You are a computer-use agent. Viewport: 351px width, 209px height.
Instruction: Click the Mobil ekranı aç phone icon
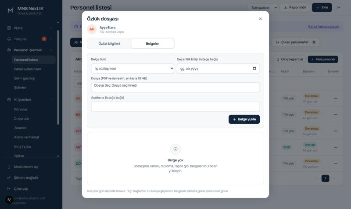pyautogui.click(x=9, y=167)
